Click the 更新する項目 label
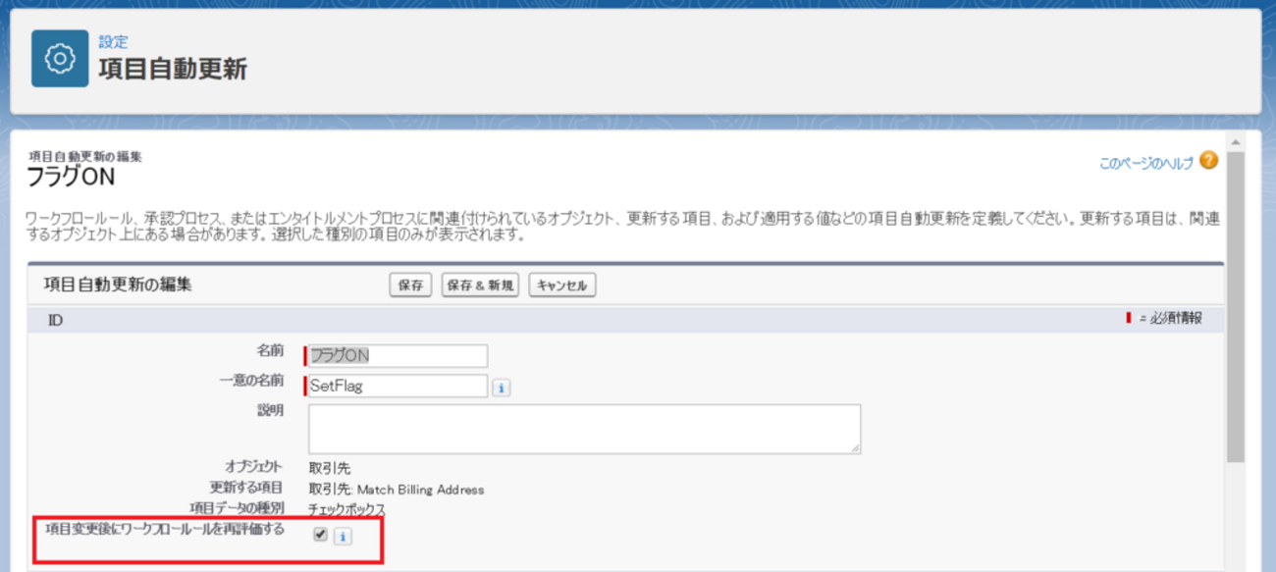The image size is (1276, 572). [x=246, y=488]
